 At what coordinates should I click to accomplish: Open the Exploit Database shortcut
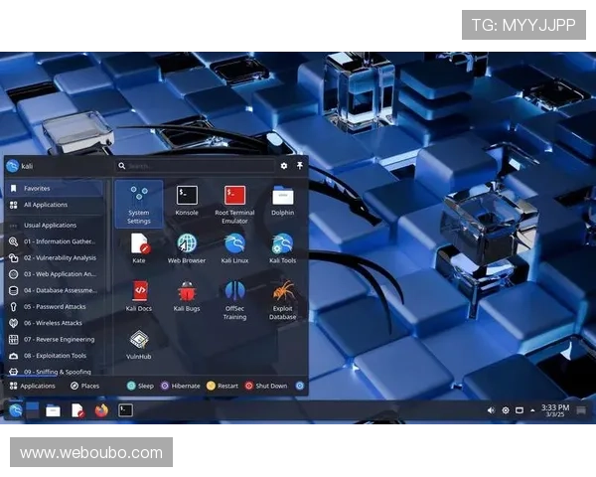tap(282, 297)
